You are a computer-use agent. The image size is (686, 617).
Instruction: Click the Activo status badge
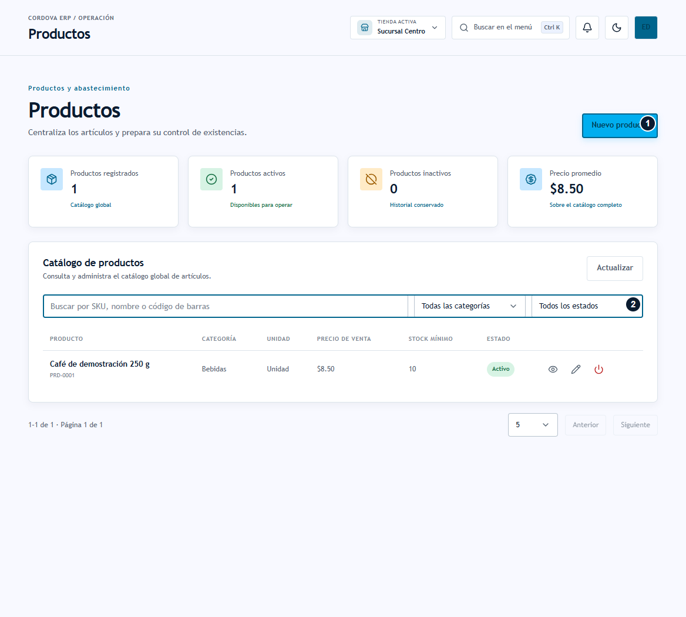point(500,369)
